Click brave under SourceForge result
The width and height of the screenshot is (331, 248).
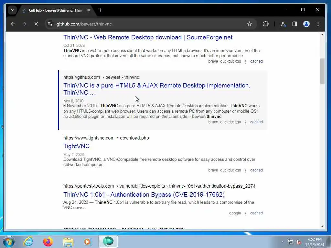213,61
